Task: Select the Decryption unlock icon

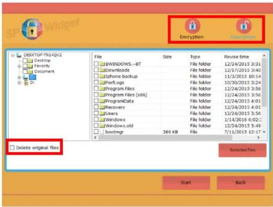Action: point(244,26)
